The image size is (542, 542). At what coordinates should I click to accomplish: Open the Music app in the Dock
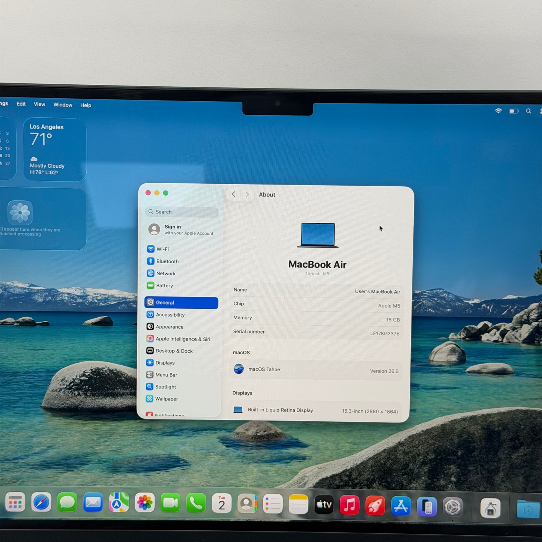click(x=349, y=505)
